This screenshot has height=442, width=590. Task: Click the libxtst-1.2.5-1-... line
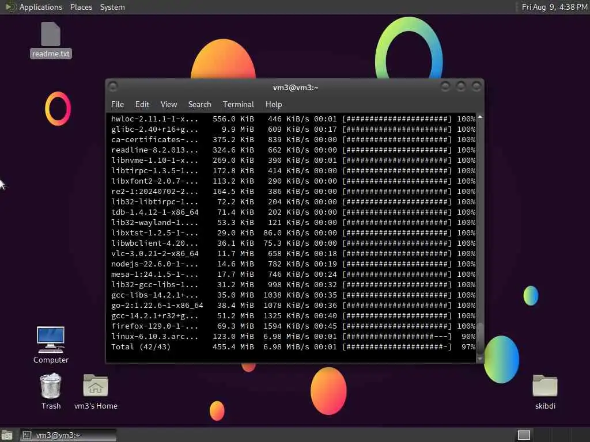pyautogui.click(x=293, y=233)
